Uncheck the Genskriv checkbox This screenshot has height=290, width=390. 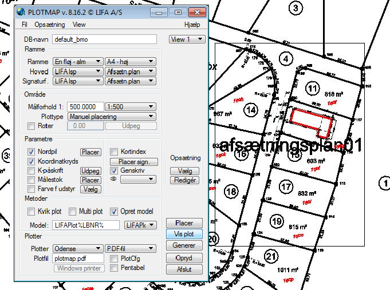pos(114,170)
